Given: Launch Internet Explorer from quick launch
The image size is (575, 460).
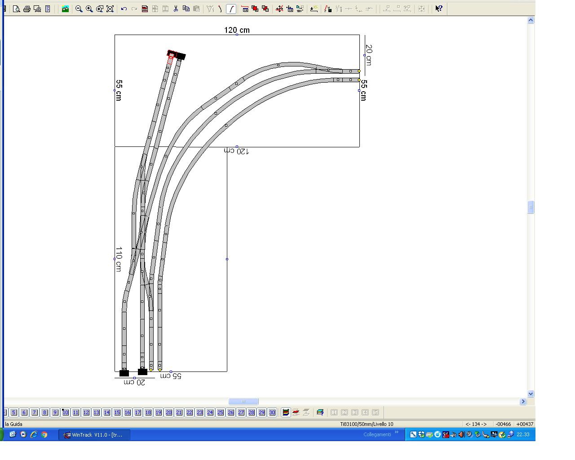Looking at the screenshot, I should click(x=34, y=434).
